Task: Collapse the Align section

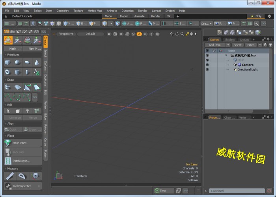Action: point(5,124)
